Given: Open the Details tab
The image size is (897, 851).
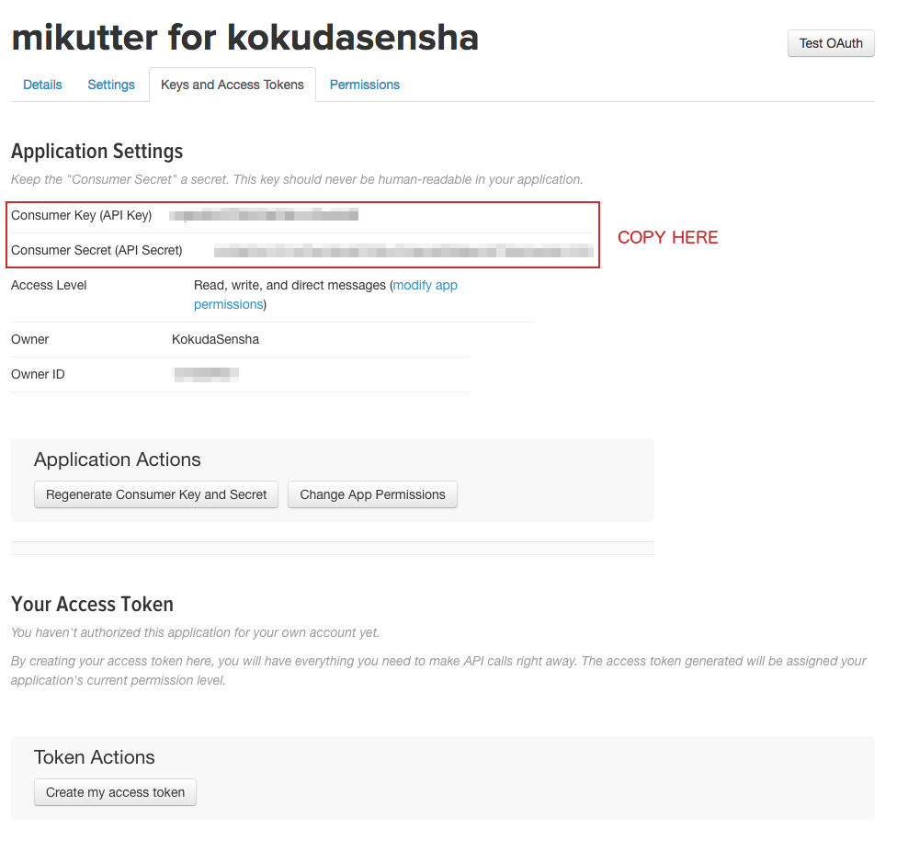Looking at the screenshot, I should [x=42, y=85].
